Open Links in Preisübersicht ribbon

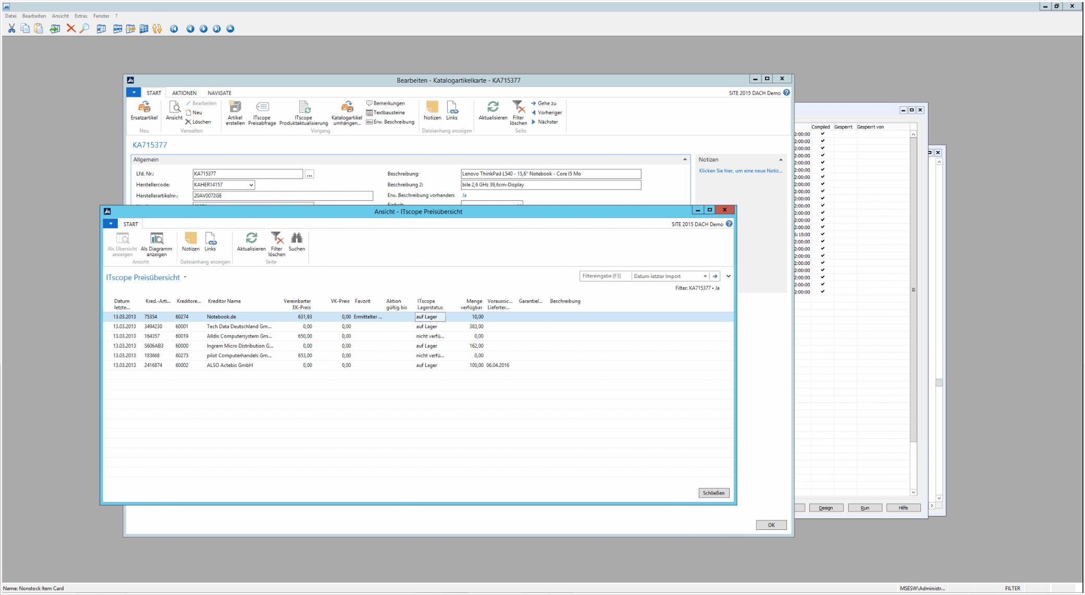(x=210, y=243)
